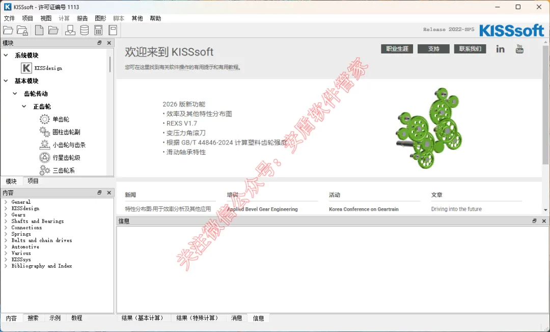Collapse the 系统模块 tree node
Viewport: 550px width, 332px height.
[x=6, y=55]
